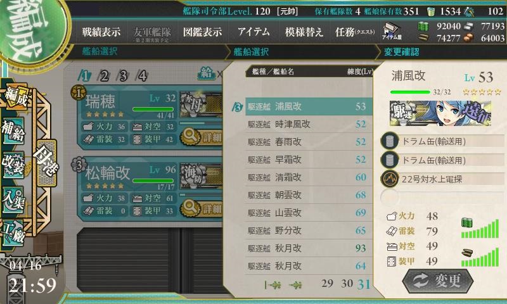Open the 工廠 factory sidebar icon
Screen dimensions: 507x304
(13, 233)
